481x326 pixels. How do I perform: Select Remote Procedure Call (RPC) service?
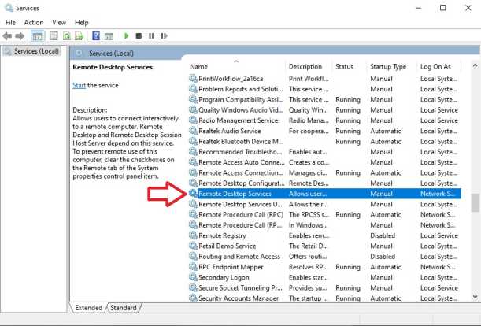pyautogui.click(x=324, y=214)
